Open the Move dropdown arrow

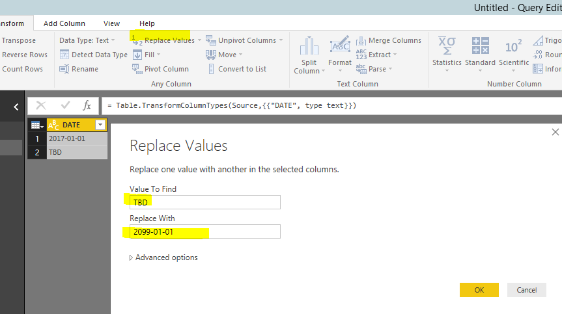coord(240,55)
